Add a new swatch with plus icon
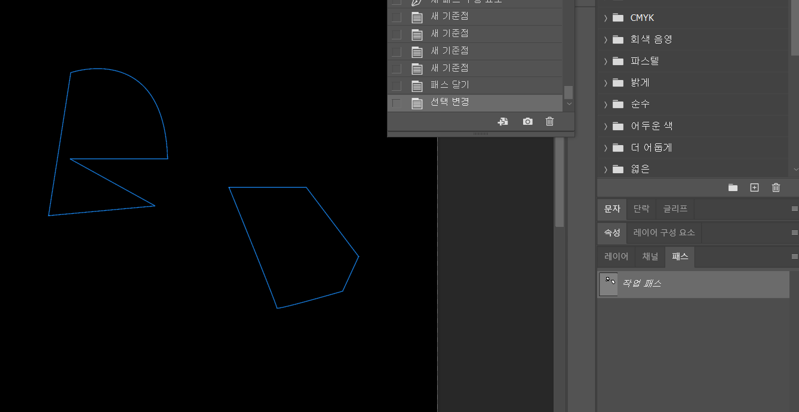Screen dimensions: 799x412 pyautogui.click(x=754, y=187)
